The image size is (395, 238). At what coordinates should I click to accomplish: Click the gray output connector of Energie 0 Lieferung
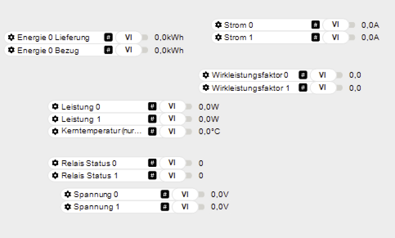(145, 38)
